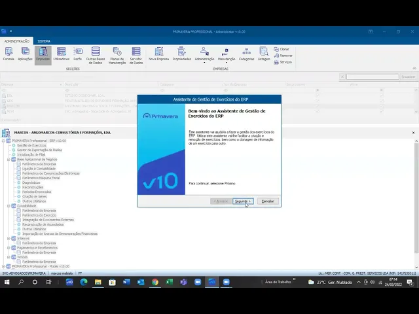Viewport: 419px width, 314px height.
Task: Switch to the ADMINISTRAÇÃO ribbon tab
Action: point(17,41)
